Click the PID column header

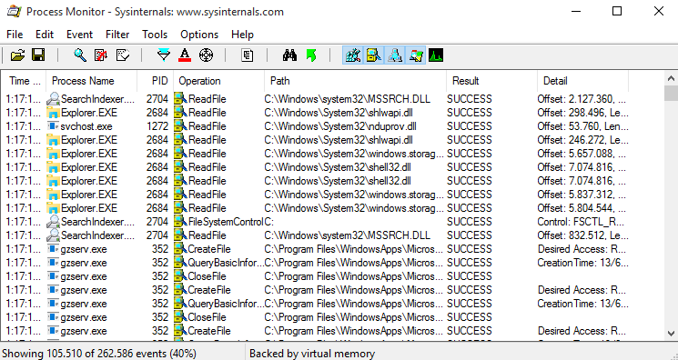tap(156, 81)
